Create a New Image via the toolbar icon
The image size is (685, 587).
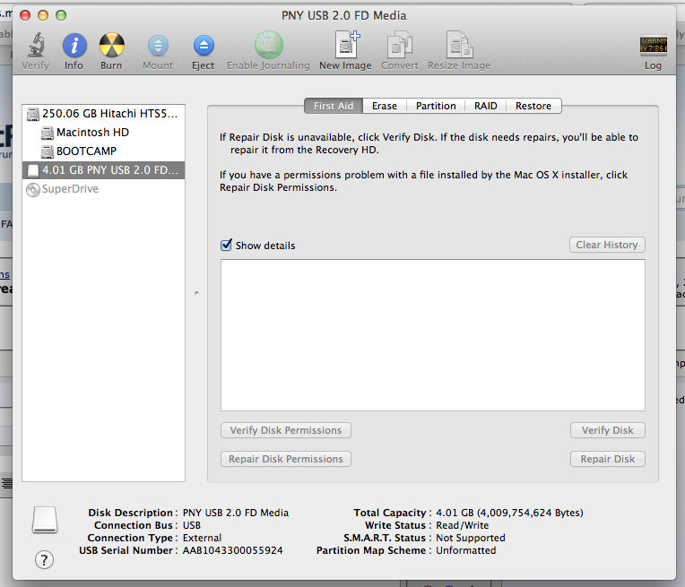point(346,45)
